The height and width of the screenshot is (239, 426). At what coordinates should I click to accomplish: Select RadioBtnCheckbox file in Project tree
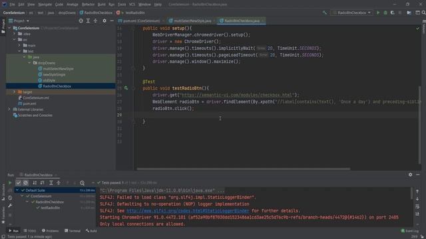coord(57,86)
